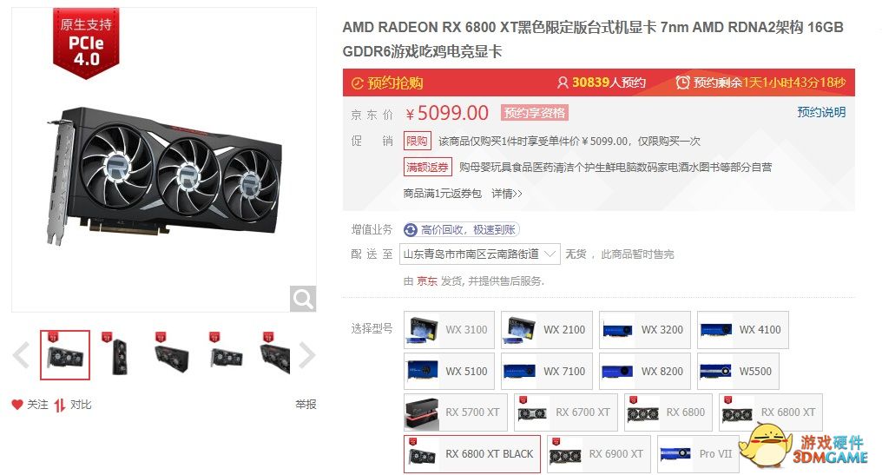Select the RX 6900 XT model option
This screenshot has width=882, height=475.
599,454
